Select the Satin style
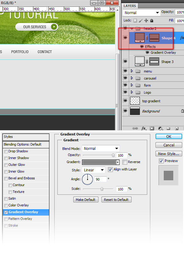The height and width of the screenshot is (258, 184). click(x=12, y=198)
